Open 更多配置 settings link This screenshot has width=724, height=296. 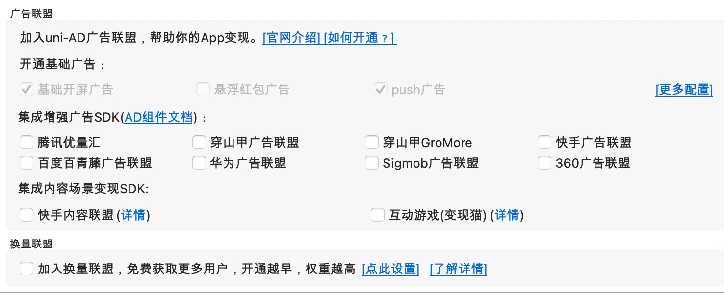tap(684, 89)
